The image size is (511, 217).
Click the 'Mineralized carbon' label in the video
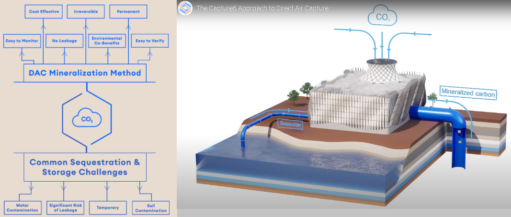pyautogui.click(x=468, y=93)
